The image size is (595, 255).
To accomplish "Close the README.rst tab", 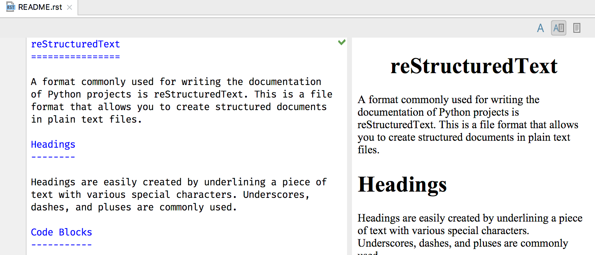I will tap(69, 7).
